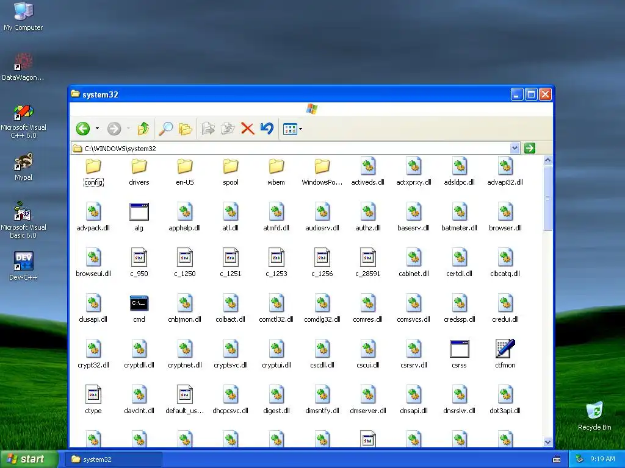Click the scrollbar up arrow
This screenshot has width=625, height=468.
[x=547, y=160]
